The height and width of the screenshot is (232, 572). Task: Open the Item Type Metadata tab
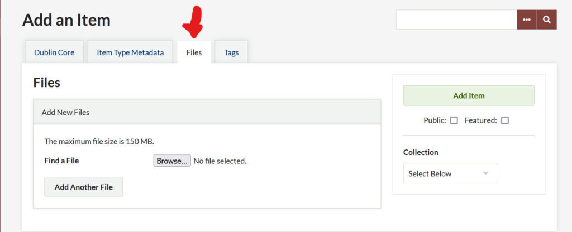[130, 52]
